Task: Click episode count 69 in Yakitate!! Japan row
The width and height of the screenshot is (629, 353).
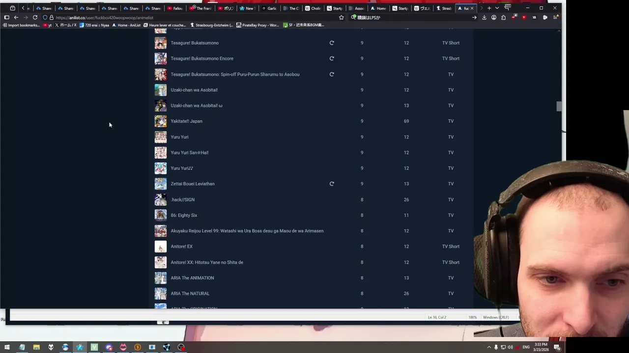Action: (406, 121)
